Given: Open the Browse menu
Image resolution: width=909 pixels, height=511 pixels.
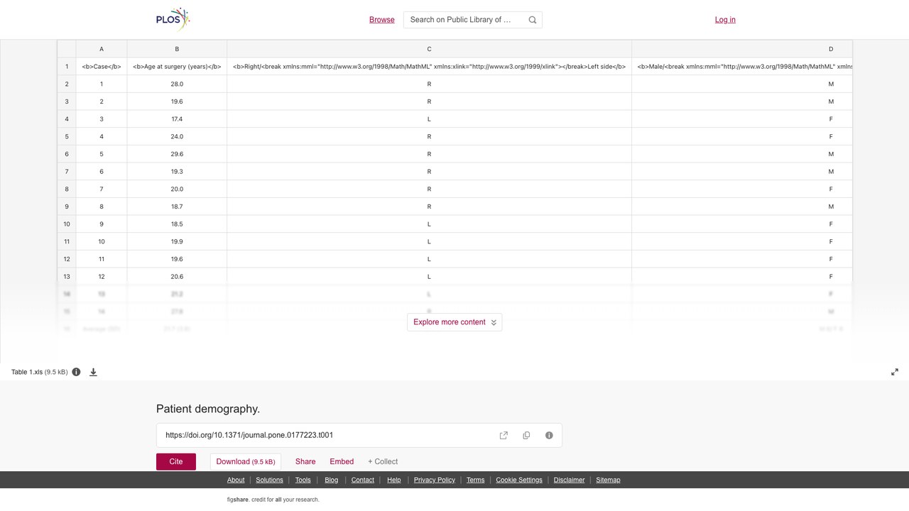Looking at the screenshot, I should 382,20.
